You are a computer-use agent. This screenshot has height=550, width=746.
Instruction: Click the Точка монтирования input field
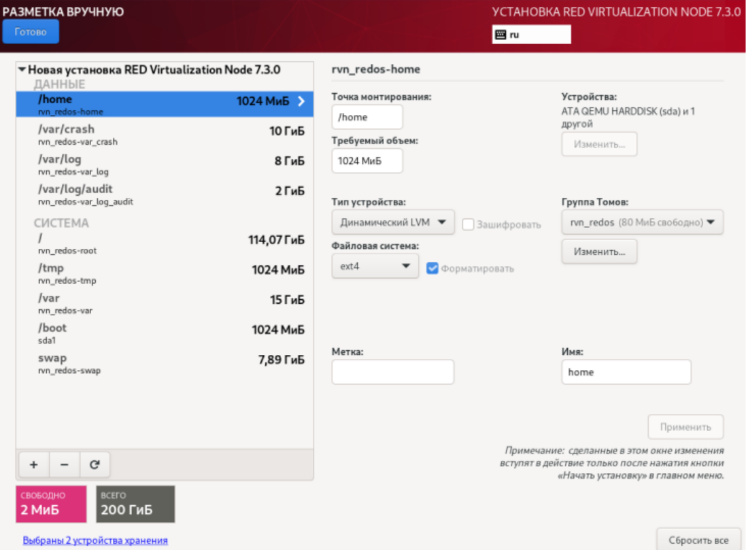367,117
